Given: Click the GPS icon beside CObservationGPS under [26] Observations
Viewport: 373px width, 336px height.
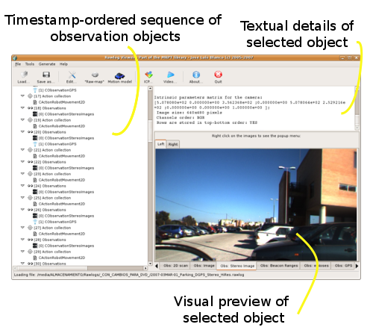Looking at the screenshot, I should tap(35, 222).
